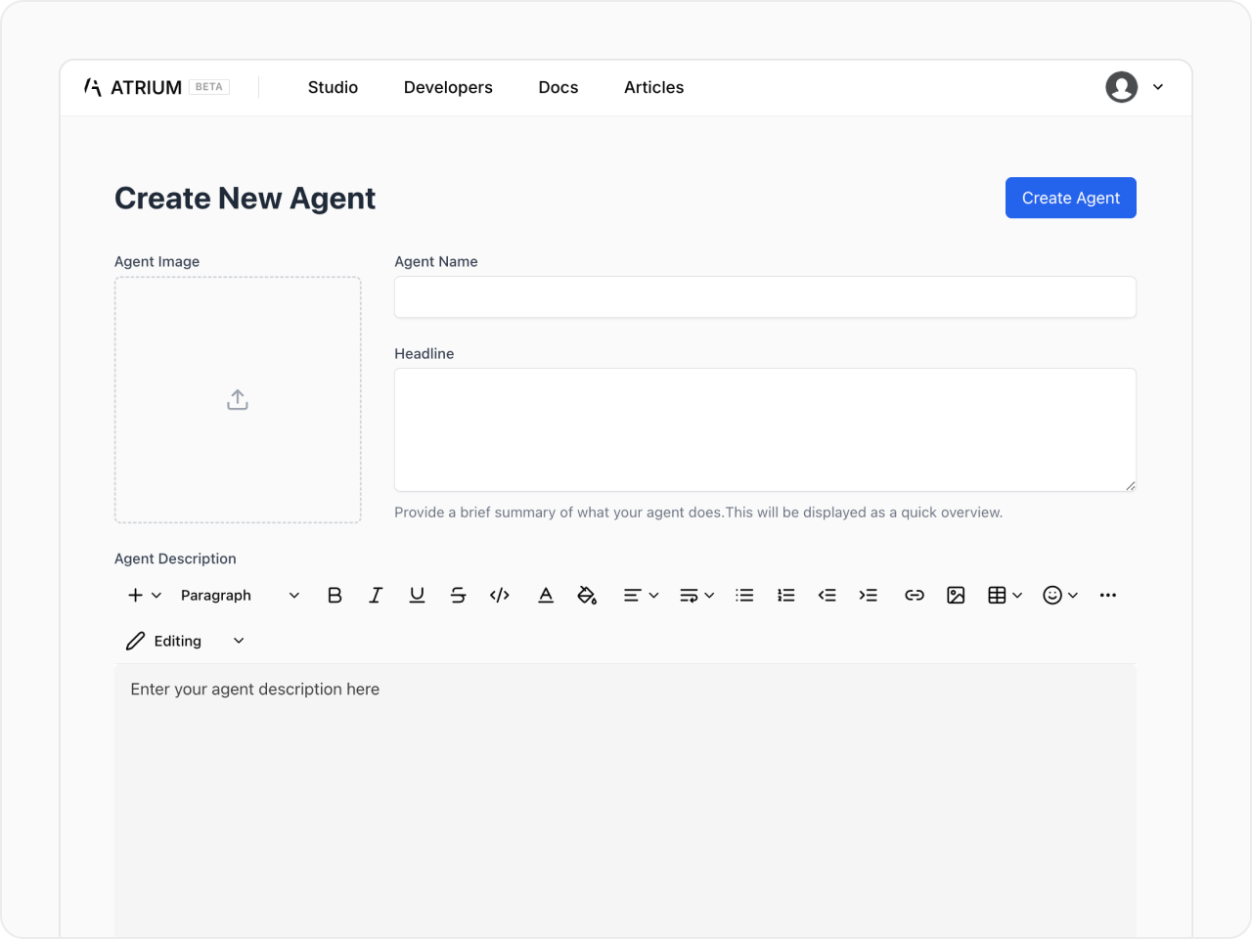This screenshot has height=939, width=1252.
Task: Toggle underline text formatting
Action: [417, 595]
